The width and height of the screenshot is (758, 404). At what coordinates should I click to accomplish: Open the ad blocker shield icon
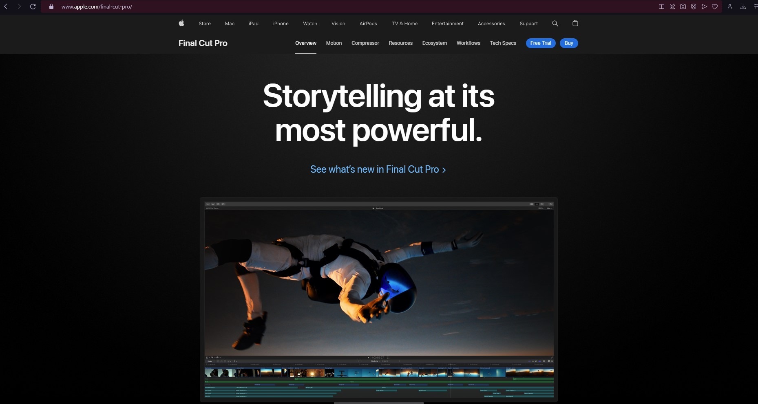click(693, 7)
